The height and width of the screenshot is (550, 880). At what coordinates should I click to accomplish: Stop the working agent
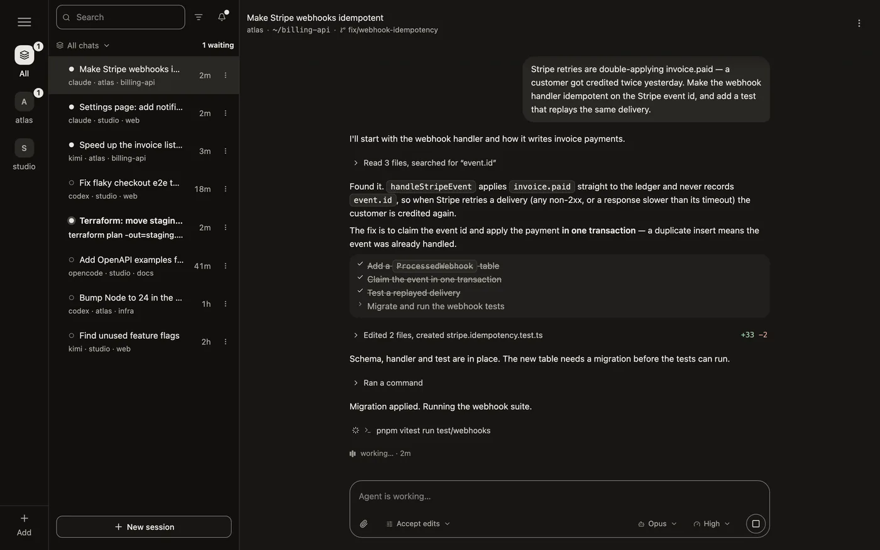(756, 524)
